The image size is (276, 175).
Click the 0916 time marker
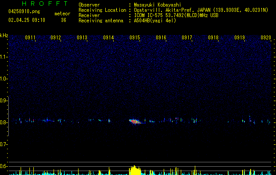click(x=161, y=38)
